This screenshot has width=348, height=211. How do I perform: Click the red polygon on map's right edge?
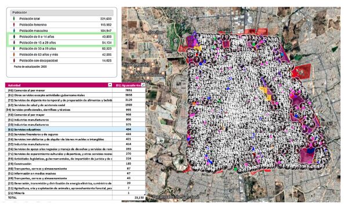pyautogui.click(x=302, y=71)
